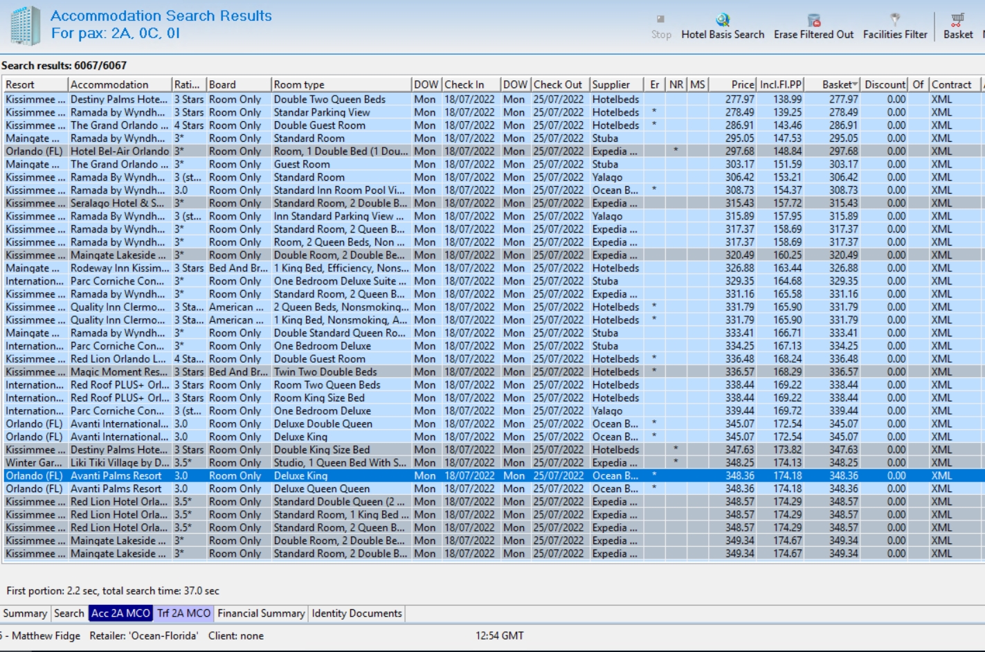Viewport: 985px width, 652px height.
Task: Click the Er column header
Action: pos(655,84)
